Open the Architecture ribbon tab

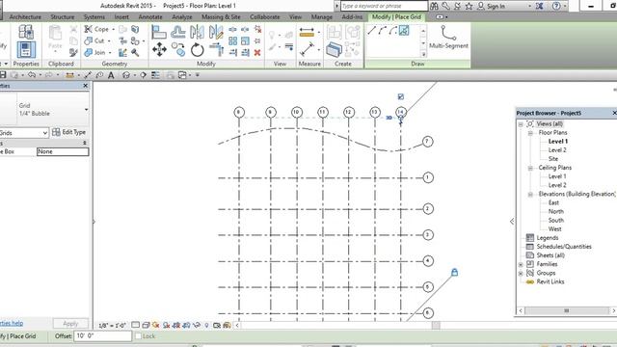click(x=25, y=17)
